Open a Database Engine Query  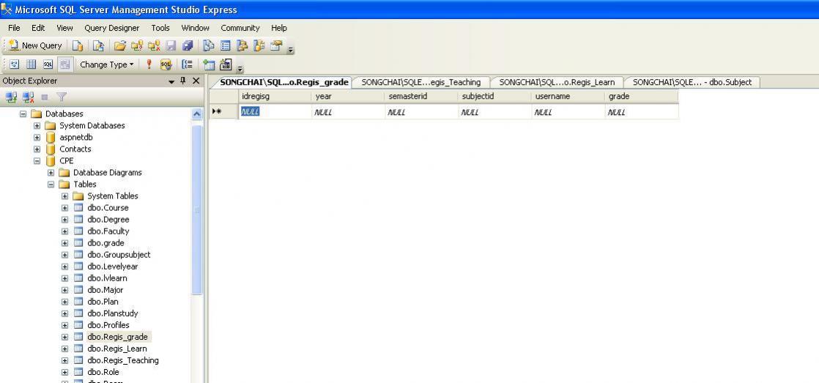[x=78, y=46]
